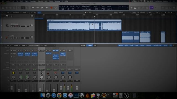Enable the Sends on Faders power button

tap(42, 45)
